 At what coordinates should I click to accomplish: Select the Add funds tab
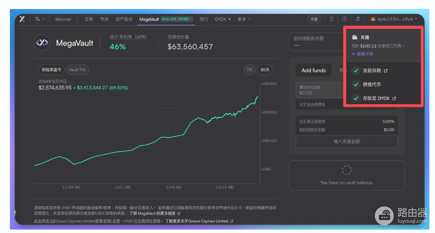click(313, 71)
